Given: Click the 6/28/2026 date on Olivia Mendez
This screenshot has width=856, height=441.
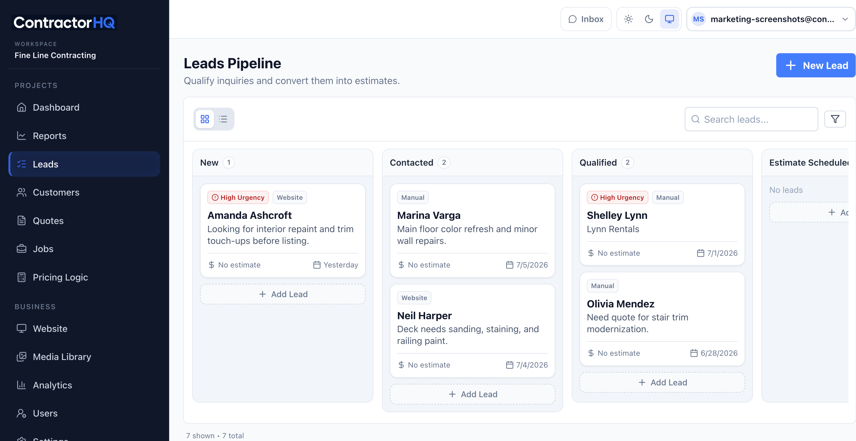Looking at the screenshot, I should 714,353.
